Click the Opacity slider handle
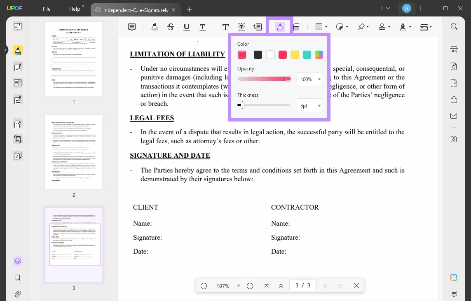Image resolution: width=471 pixels, height=301 pixels. 288,79
